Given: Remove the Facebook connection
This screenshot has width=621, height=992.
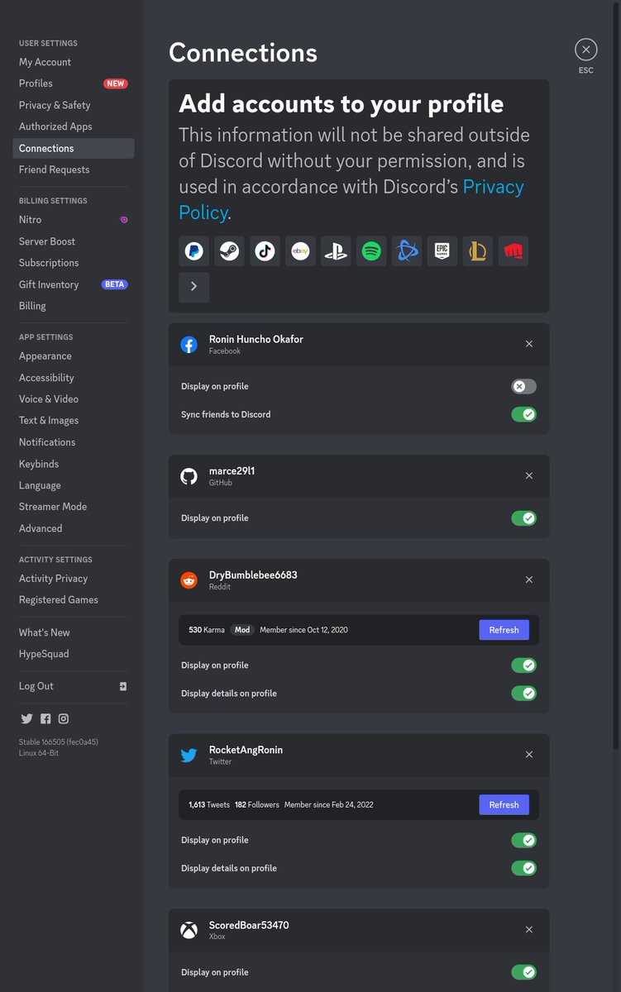Looking at the screenshot, I should click(529, 344).
